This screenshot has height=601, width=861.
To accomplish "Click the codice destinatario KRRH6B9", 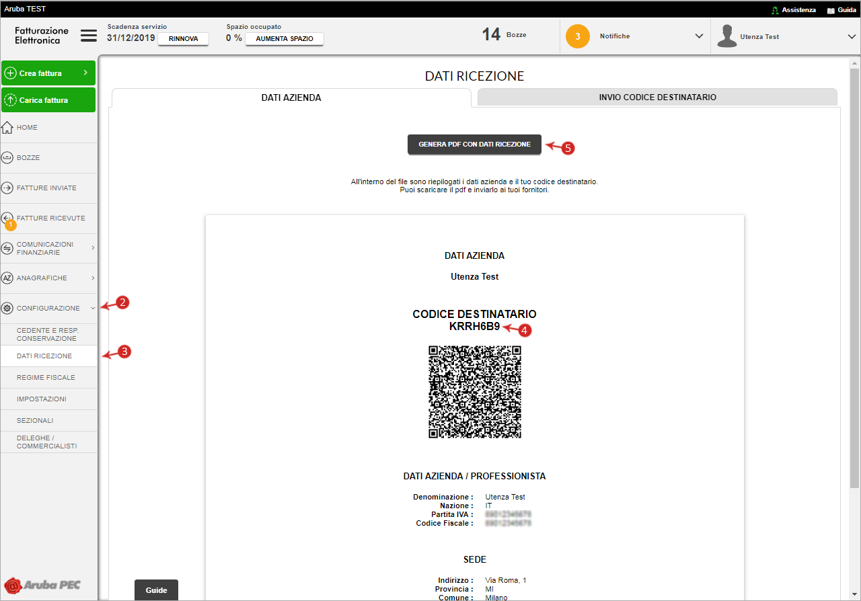I will pyautogui.click(x=475, y=327).
